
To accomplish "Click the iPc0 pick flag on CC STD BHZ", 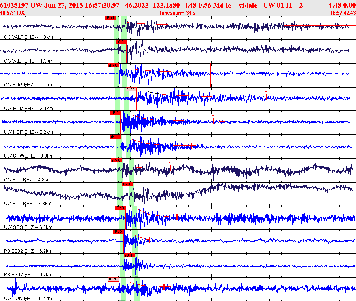I will 117,160.
